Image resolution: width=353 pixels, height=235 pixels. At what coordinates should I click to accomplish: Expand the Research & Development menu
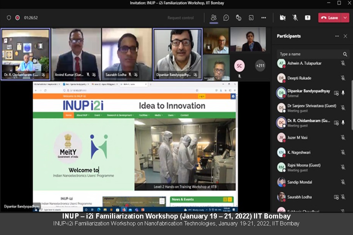point(120,115)
